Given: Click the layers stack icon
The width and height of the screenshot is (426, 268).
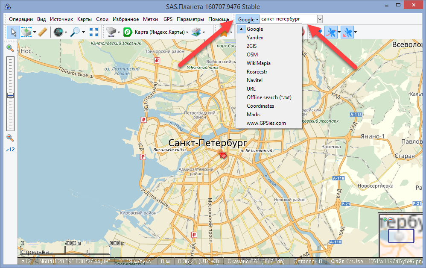Looking at the screenshot, I should 196,32.
